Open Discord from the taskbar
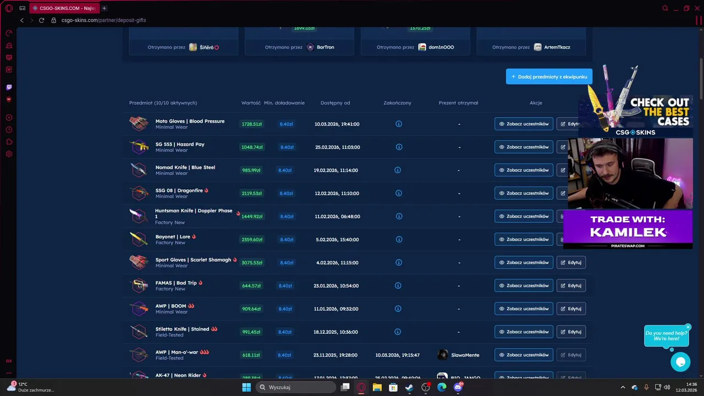This screenshot has height=396, width=704. click(x=458, y=387)
